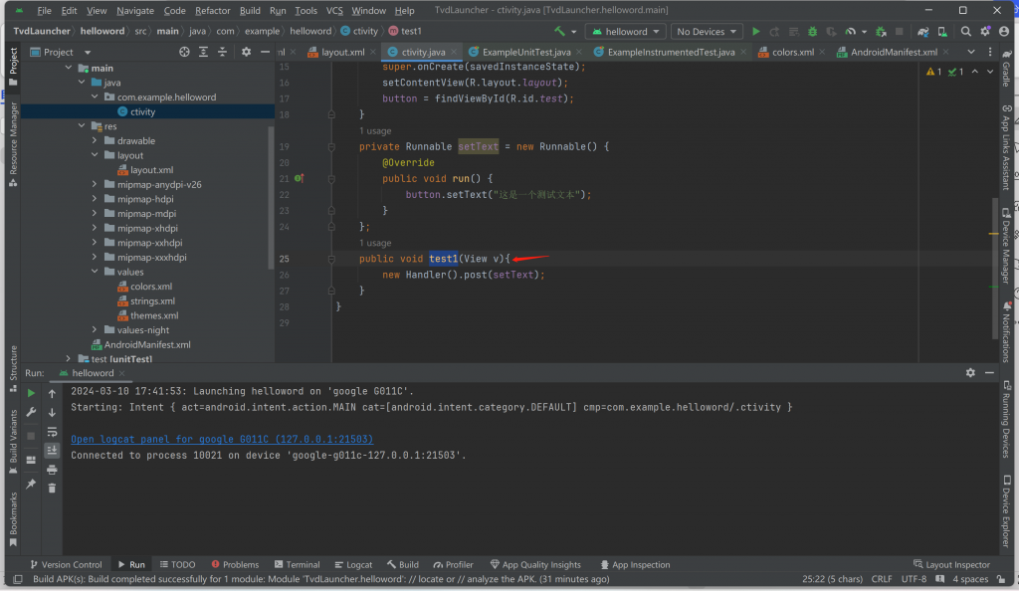This screenshot has height=591, width=1019.
Task: Toggle soft-wrap in Run console
Action: pos(53,431)
